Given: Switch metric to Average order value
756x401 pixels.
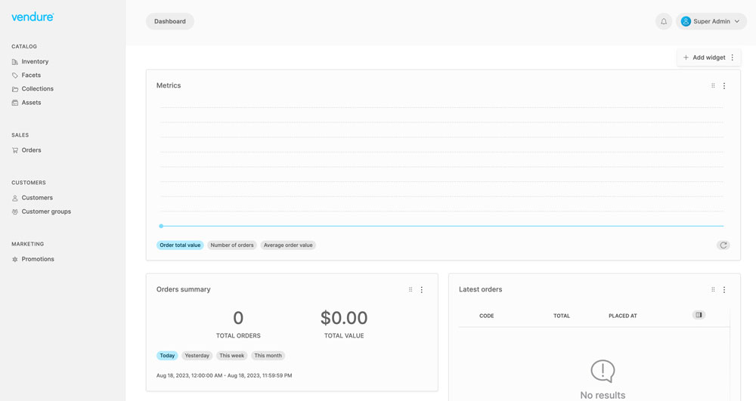Looking at the screenshot, I should (288, 245).
